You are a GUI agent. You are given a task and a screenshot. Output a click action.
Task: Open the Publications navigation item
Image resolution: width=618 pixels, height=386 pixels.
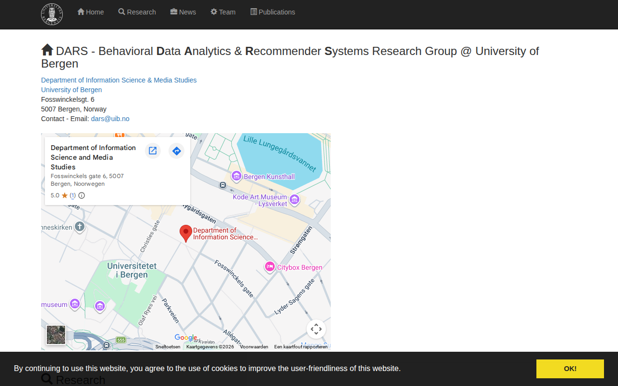tap(273, 12)
